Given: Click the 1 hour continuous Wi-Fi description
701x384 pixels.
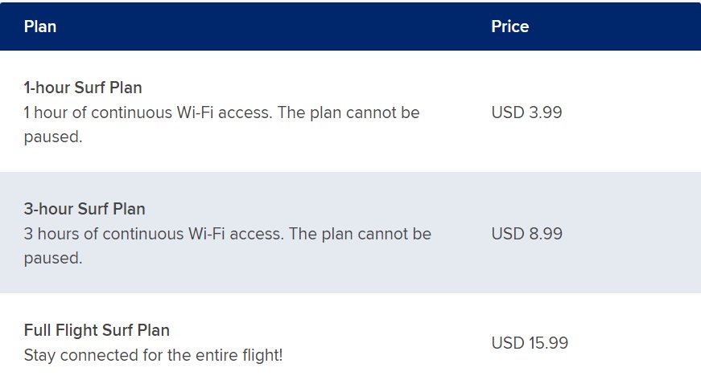Looking at the screenshot, I should [222, 125].
